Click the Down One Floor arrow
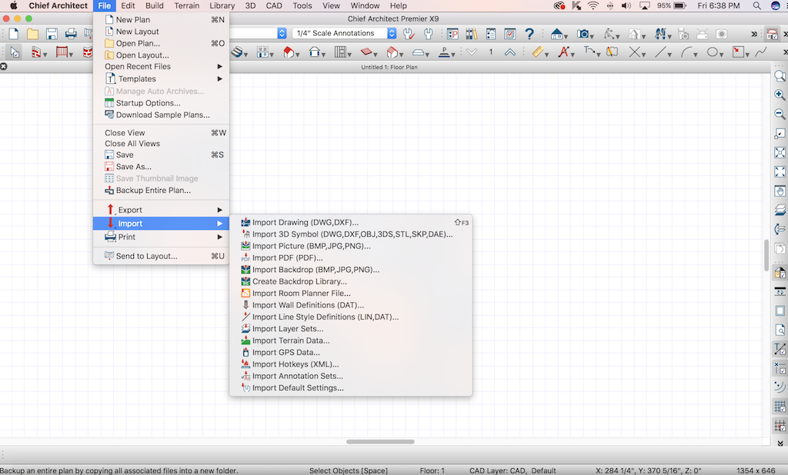This screenshot has width=788, height=475. [x=472, y=51]
